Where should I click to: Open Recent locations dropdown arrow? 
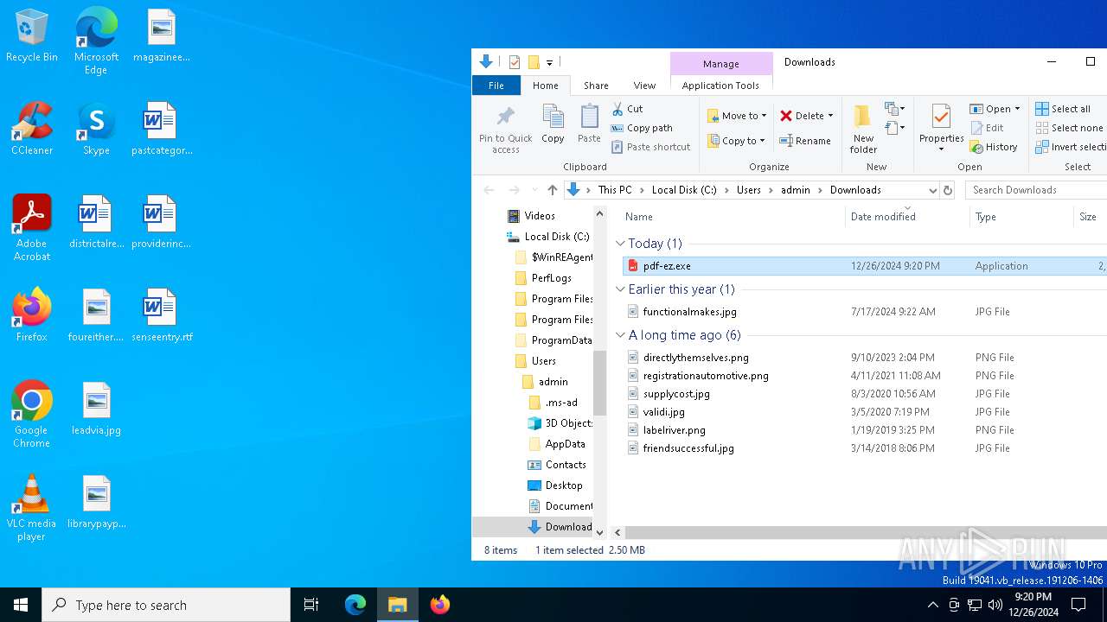[534, 190]
